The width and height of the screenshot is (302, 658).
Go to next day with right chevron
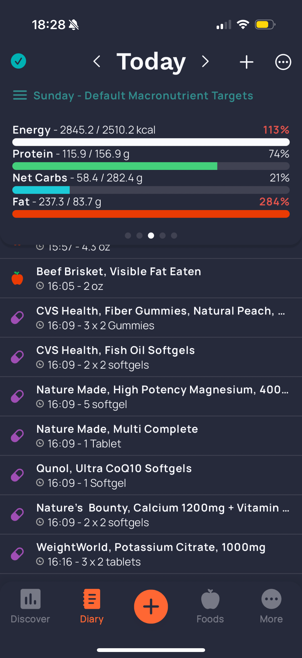[205, 61]
